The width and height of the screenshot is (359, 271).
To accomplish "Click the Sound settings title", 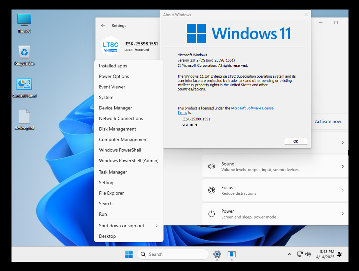I will 228,164.
